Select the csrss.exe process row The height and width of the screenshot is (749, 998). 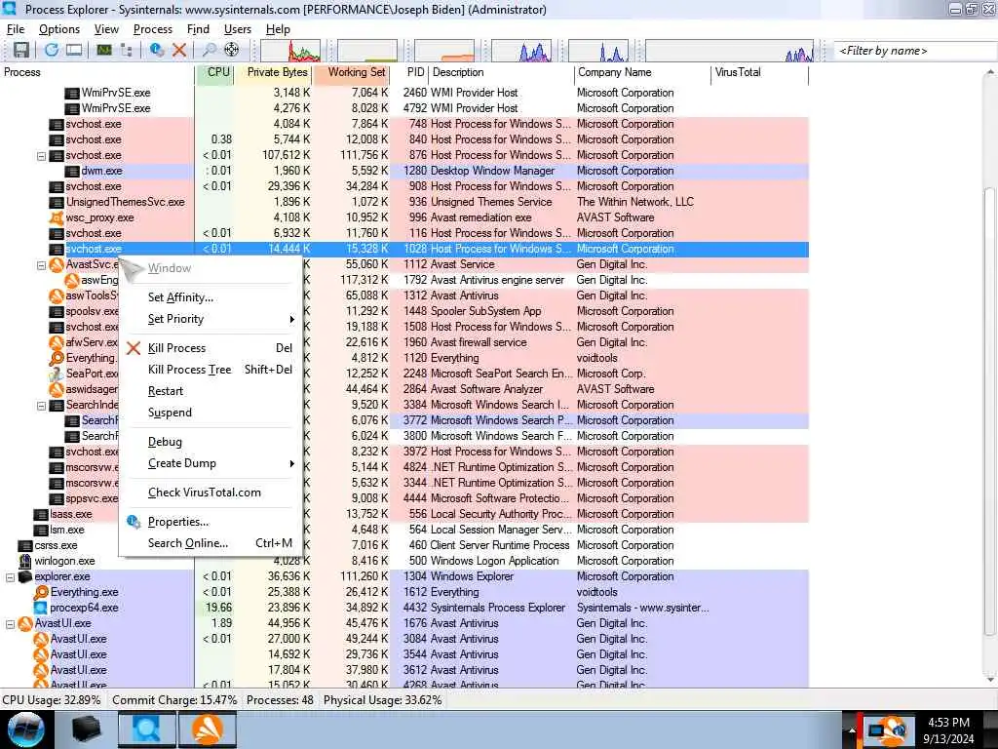[405, 546]
